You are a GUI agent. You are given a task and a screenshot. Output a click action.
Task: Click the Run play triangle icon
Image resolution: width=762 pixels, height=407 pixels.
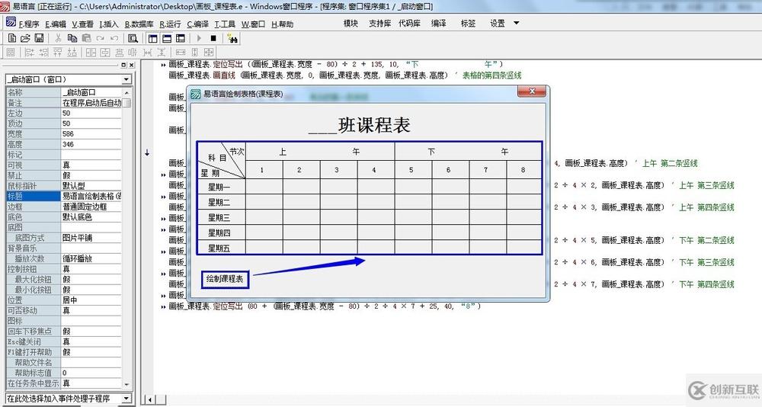tap(199, 38)
